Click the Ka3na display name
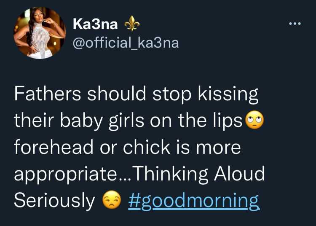Viewport: 316px width, 226px height. [x=95, y=24]
